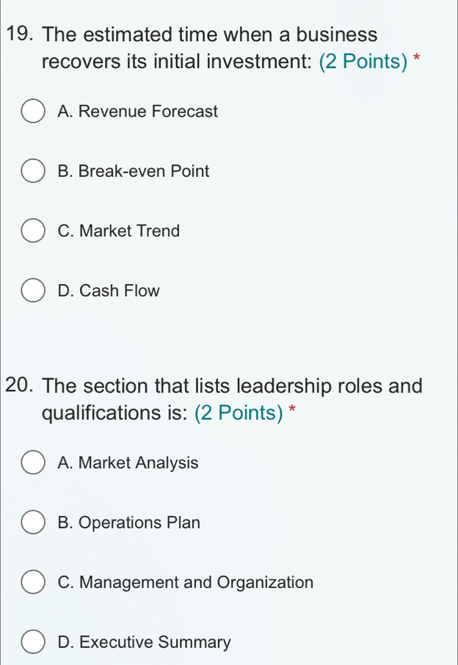
Task: Click the 'A. Revenue Forecast' answer text
Action: coord(137,112)
